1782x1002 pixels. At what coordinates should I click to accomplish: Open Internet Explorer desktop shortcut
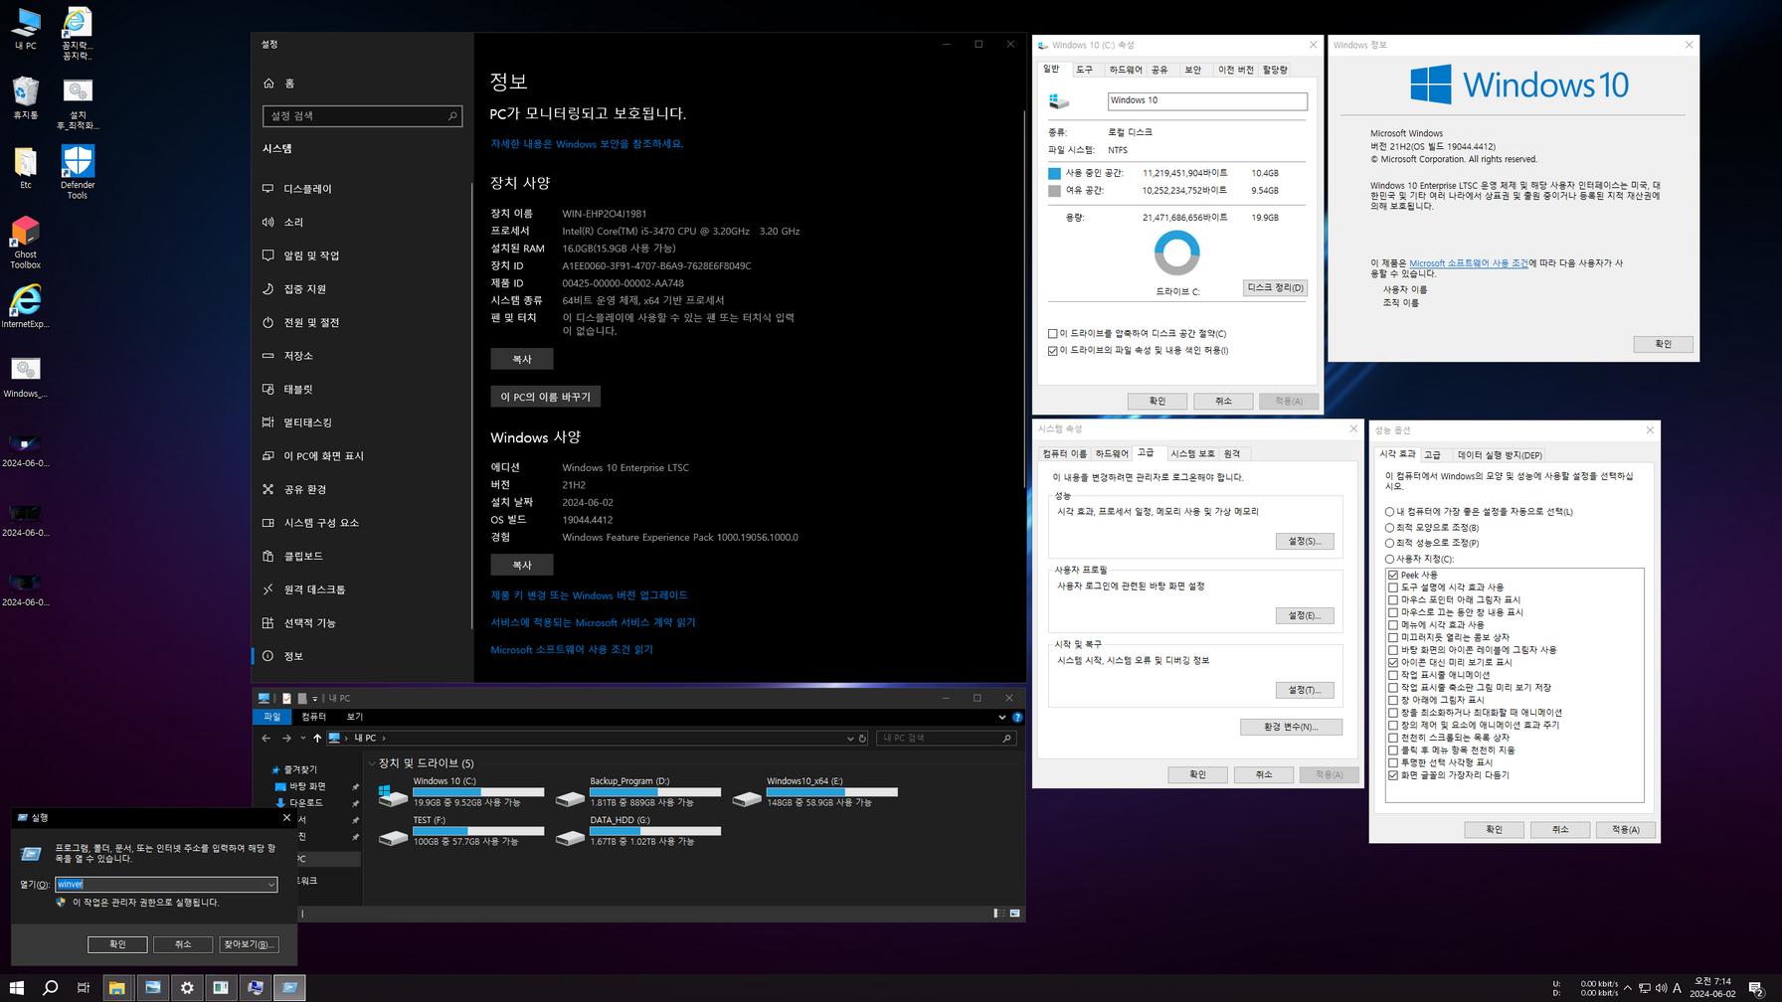[x=25, y=306]
